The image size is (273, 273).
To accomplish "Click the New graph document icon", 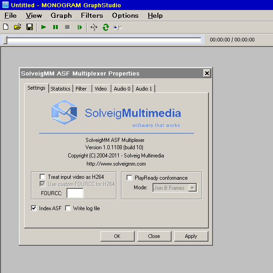I will pos(6,27).
